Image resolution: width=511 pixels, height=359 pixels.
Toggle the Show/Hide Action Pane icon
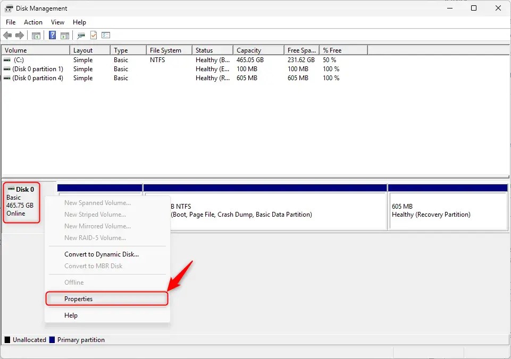pos(65,36)
